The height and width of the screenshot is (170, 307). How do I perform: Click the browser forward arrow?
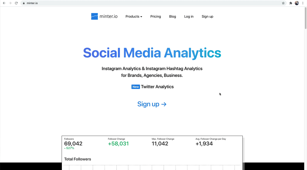click(x=10, y=3)
